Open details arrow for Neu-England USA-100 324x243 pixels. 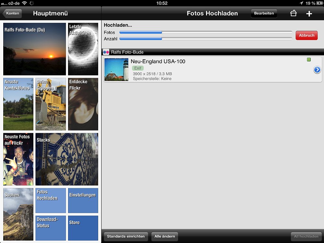[x=317, y=70]
